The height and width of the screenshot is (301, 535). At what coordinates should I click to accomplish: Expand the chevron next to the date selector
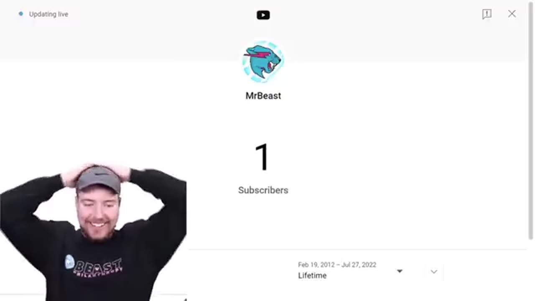434,272
